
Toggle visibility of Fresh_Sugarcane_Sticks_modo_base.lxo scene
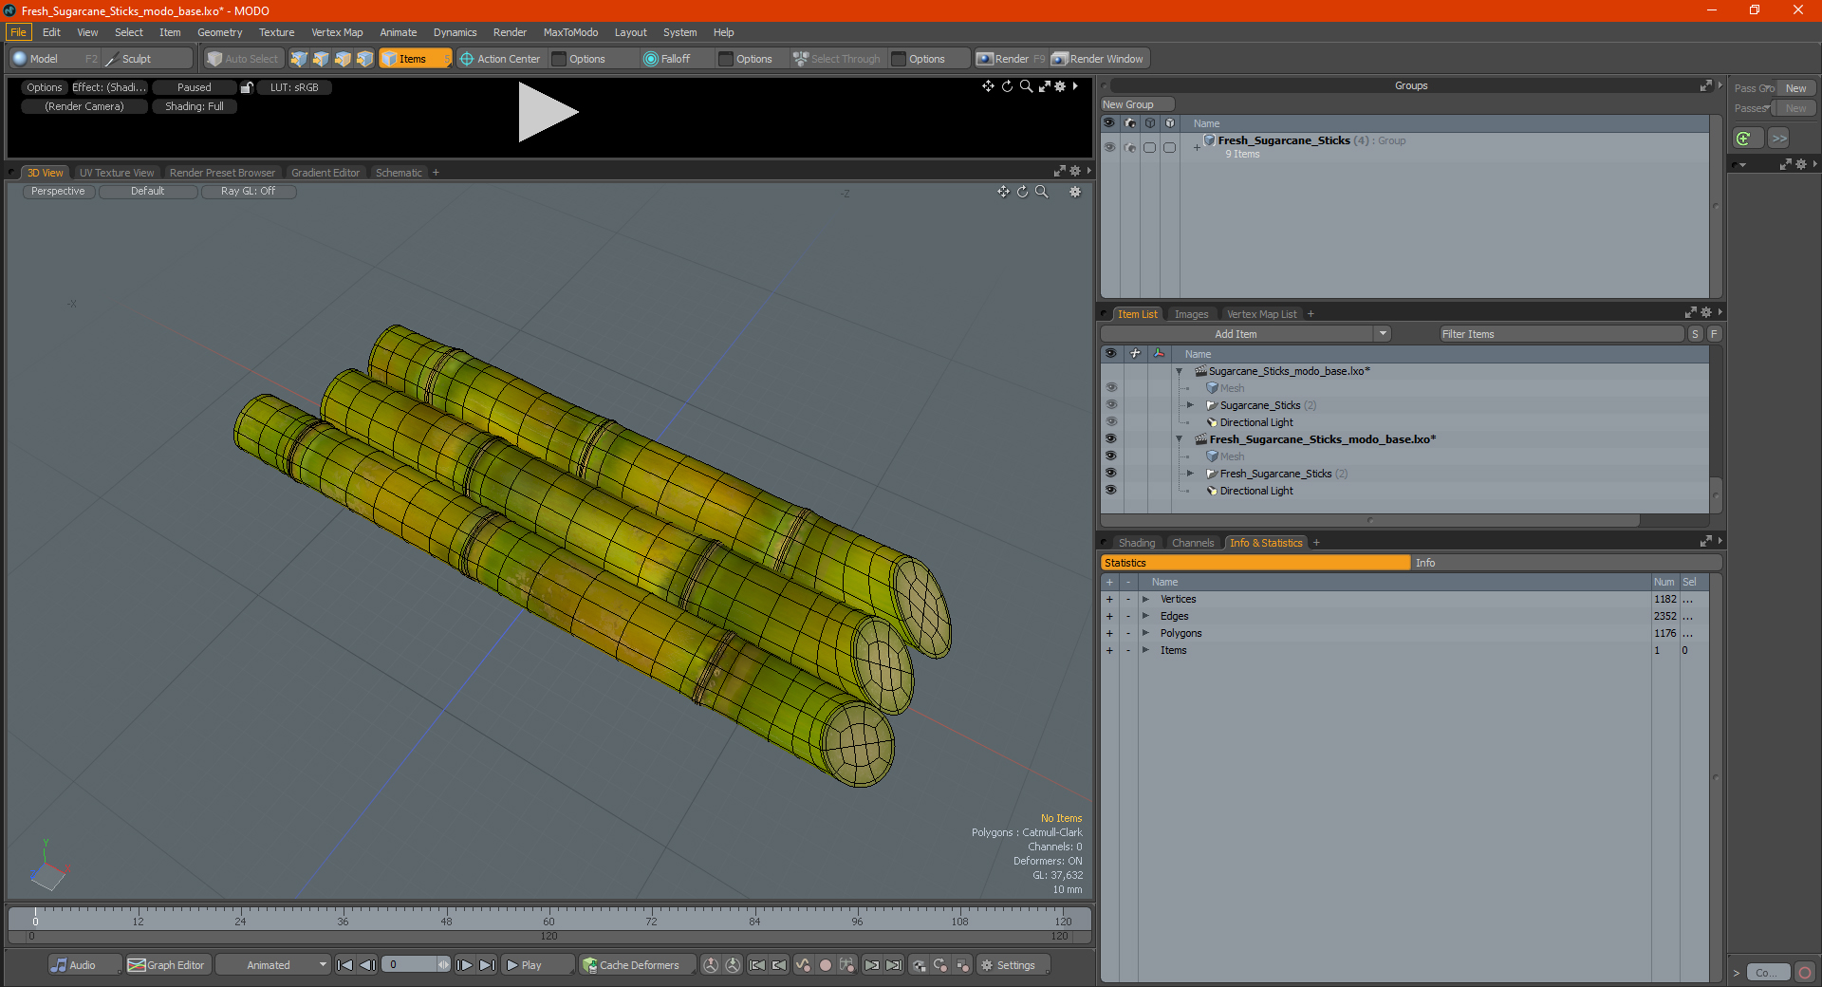(1110, 439)
